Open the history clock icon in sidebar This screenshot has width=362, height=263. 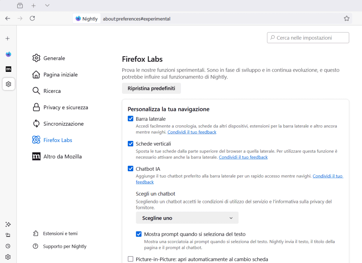(8, 246)
